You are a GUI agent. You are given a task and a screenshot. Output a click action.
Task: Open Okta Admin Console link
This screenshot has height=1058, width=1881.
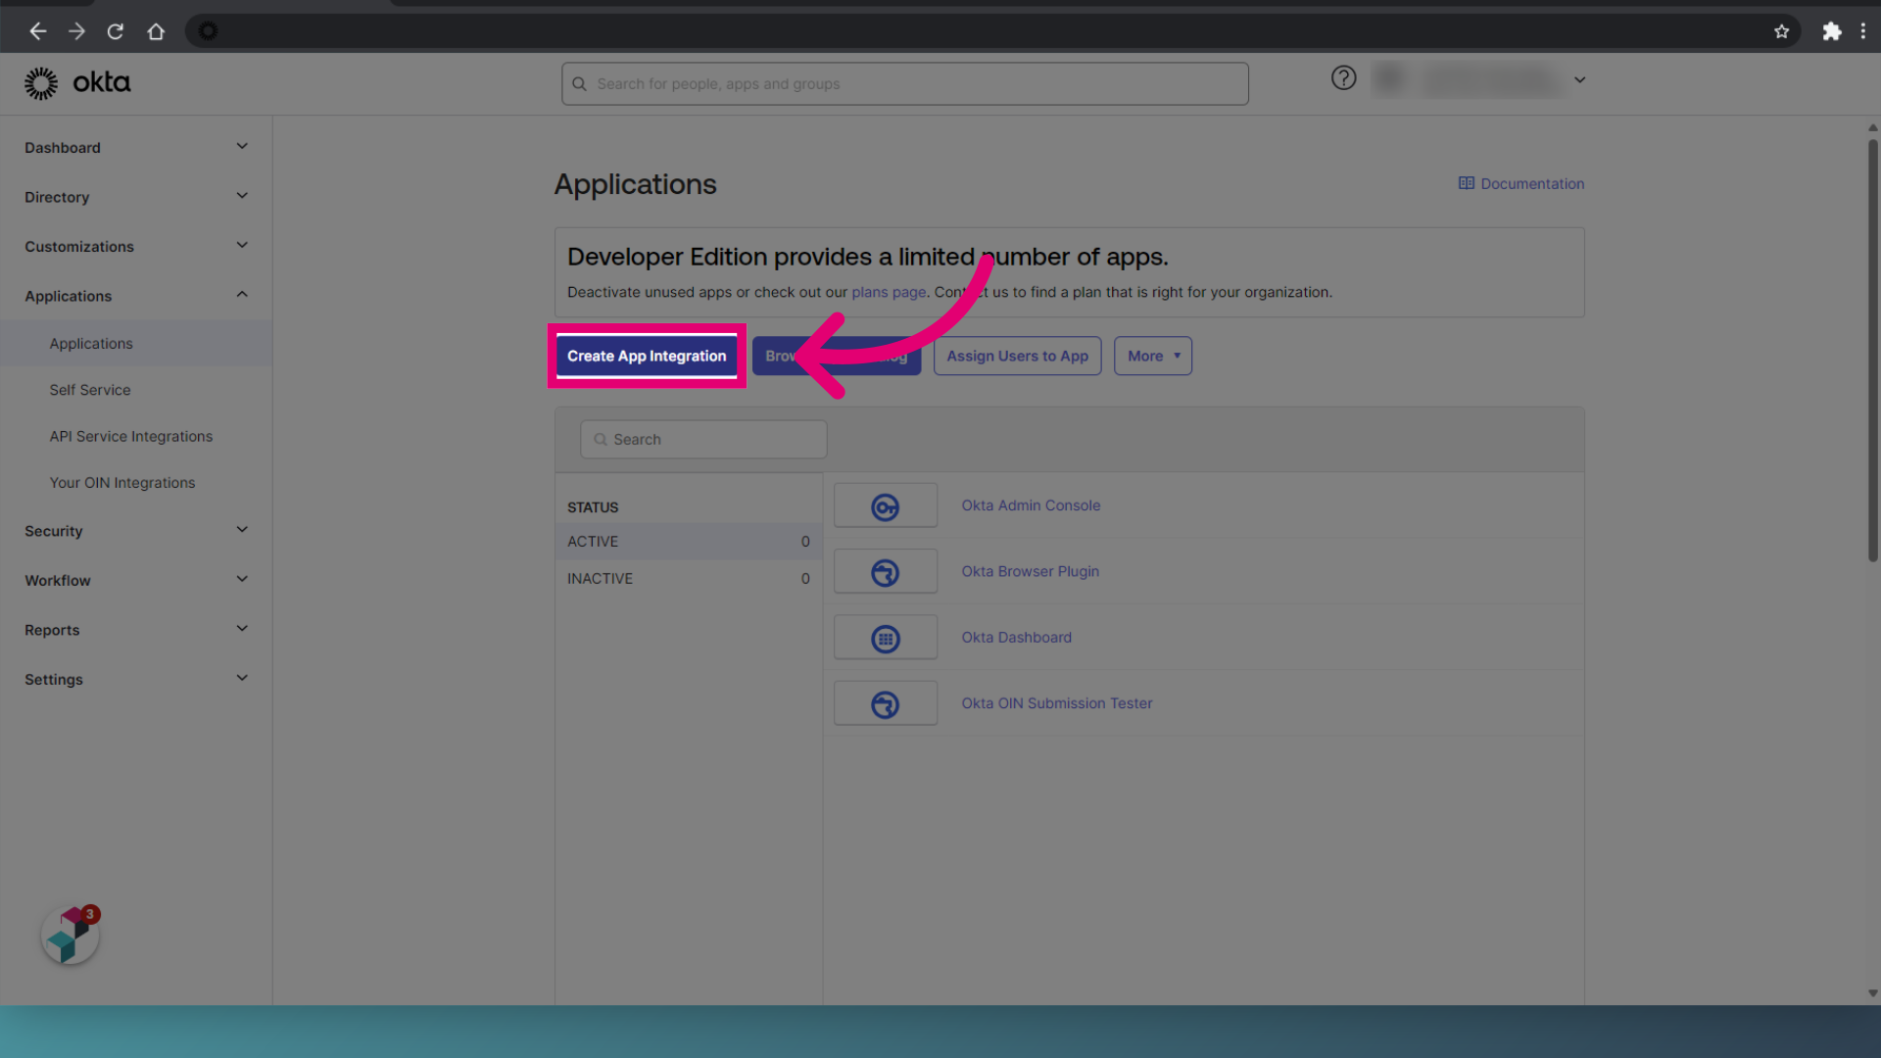1031,505
